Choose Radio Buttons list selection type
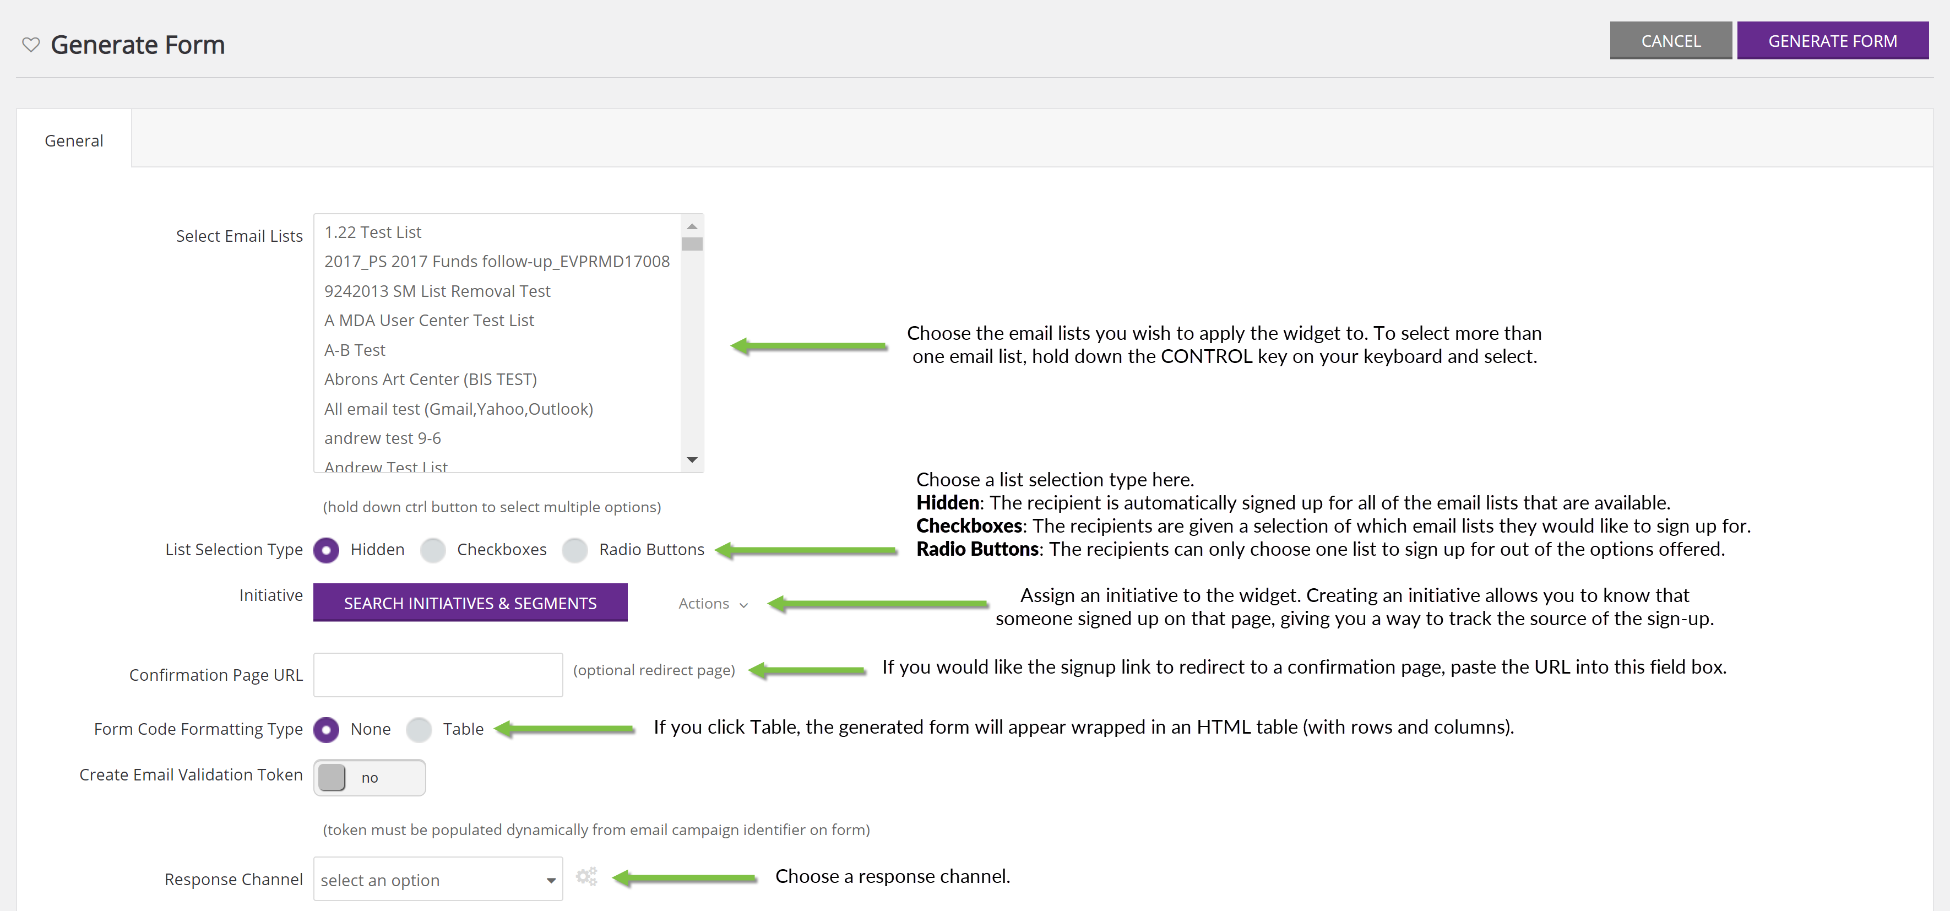 click(574, 550)
